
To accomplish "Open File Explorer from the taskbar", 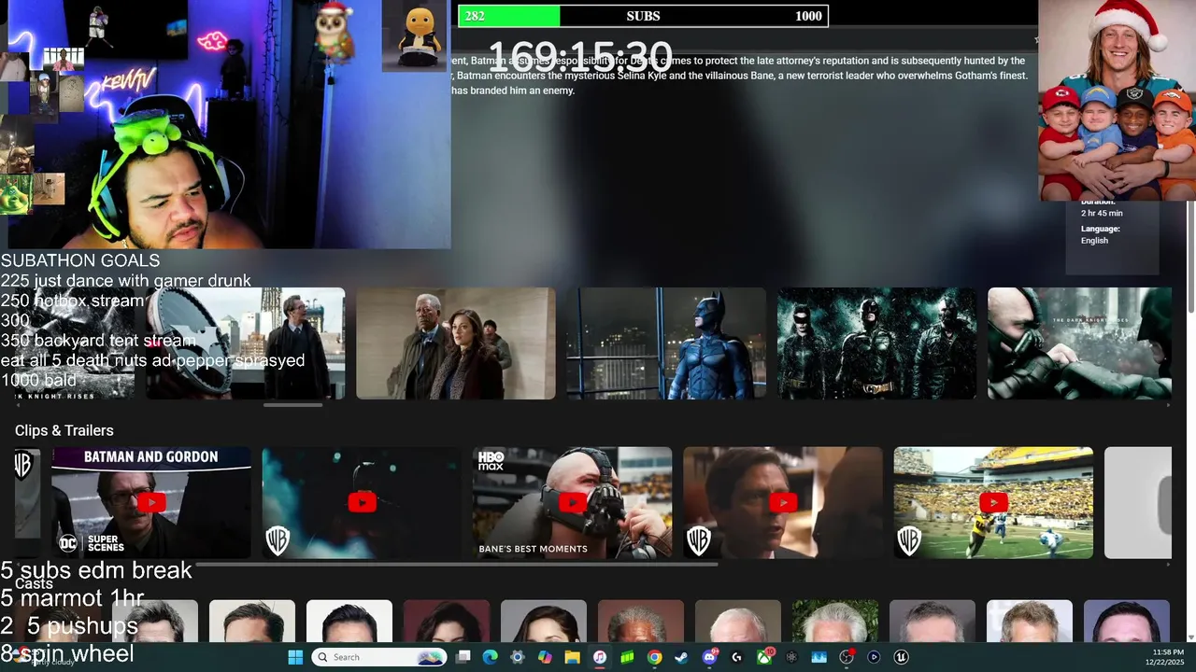I will point(572,657).
